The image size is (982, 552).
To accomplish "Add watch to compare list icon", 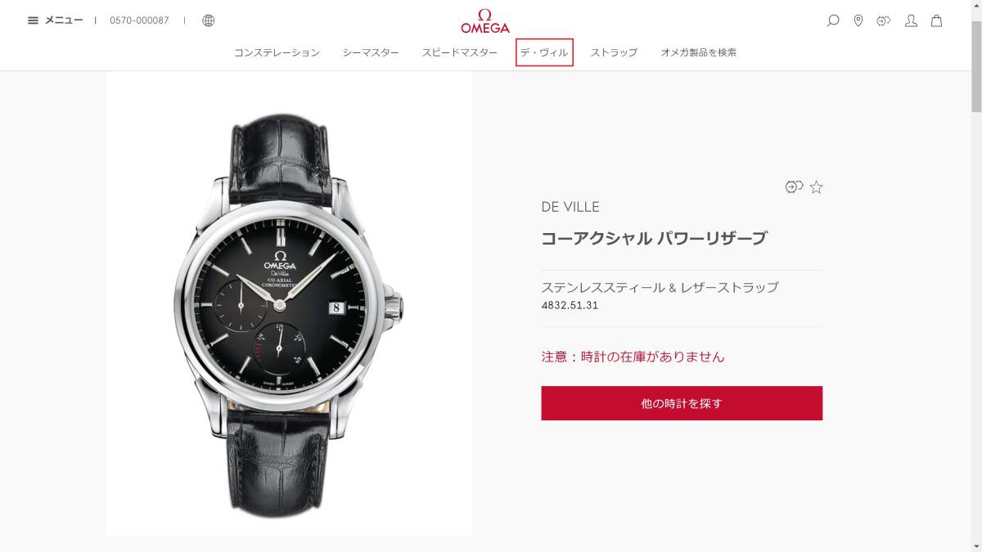I will click(x=794, y=187).
